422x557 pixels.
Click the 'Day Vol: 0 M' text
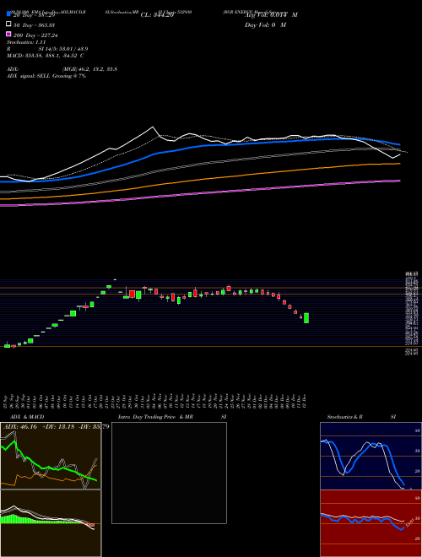tap(265, 24)
